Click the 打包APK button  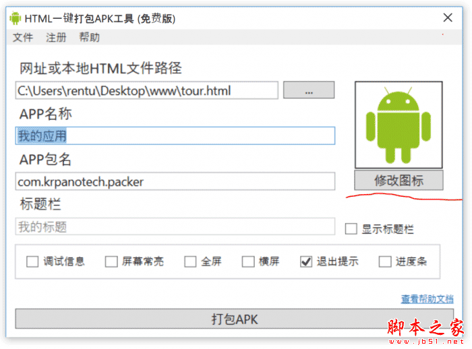(x=234, y=319)
